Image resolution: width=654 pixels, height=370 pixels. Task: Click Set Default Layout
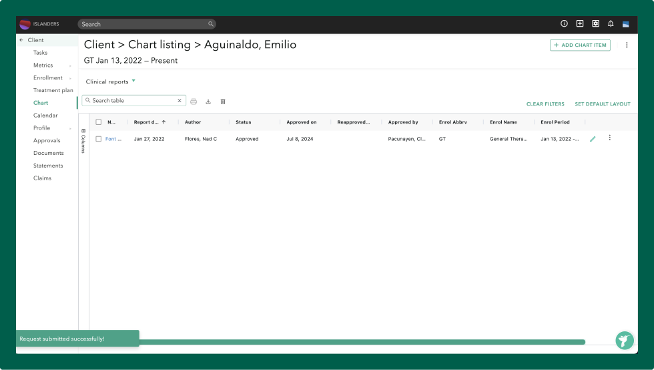pos(602,104)
